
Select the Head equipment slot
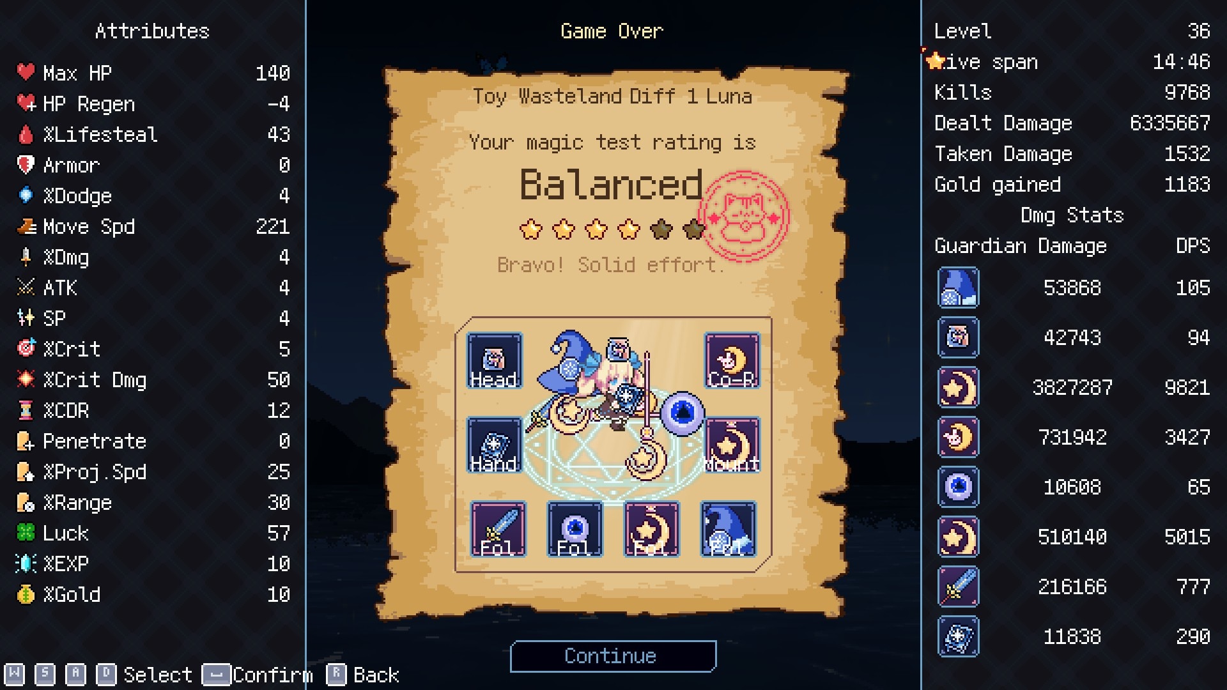point(494,361)
